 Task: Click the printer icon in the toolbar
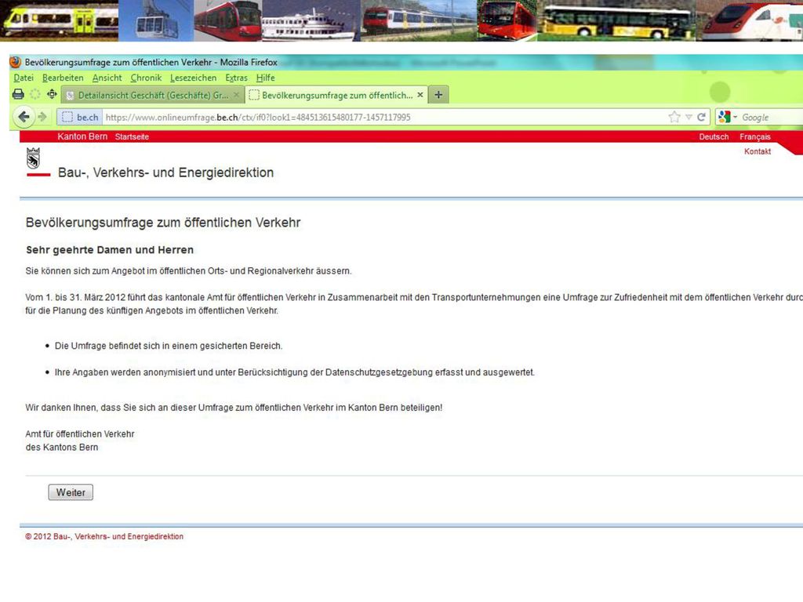click(18, 94)
